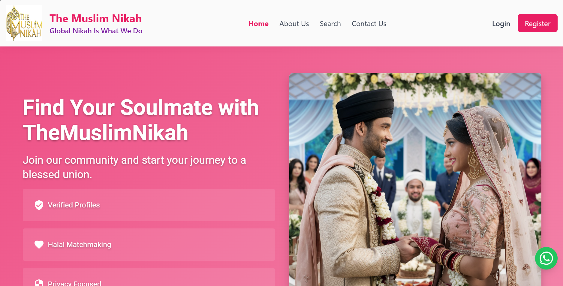The width and height of the screenshot is (563, 286).
Task: Select the Verified Profiles feature card
Action: [149, 205]
